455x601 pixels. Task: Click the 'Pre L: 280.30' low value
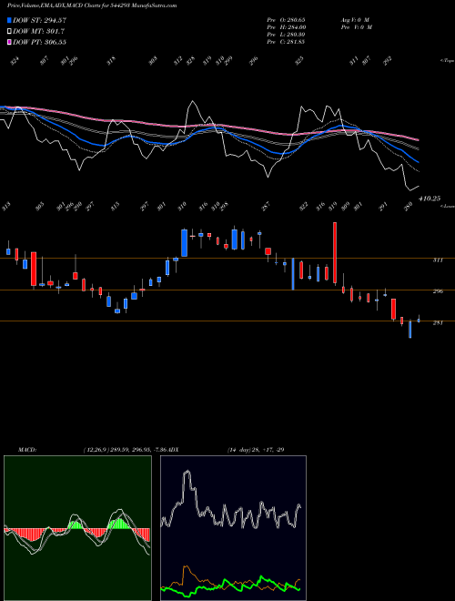pyautogui.click(x=286, y=35)
